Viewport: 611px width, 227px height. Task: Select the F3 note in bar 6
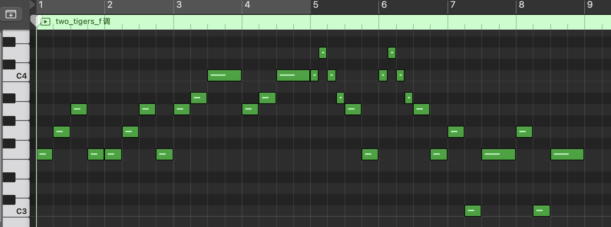point(439,154)
